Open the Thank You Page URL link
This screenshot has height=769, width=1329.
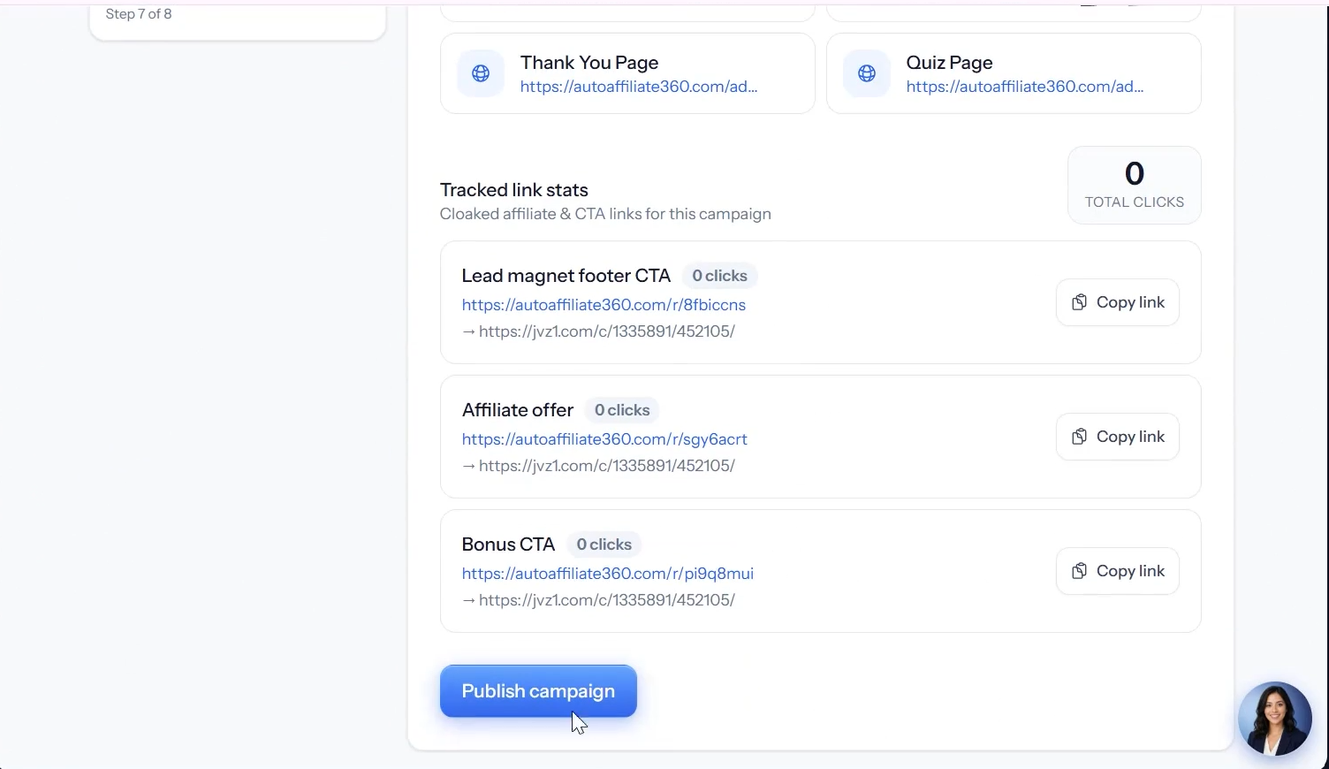639,87
